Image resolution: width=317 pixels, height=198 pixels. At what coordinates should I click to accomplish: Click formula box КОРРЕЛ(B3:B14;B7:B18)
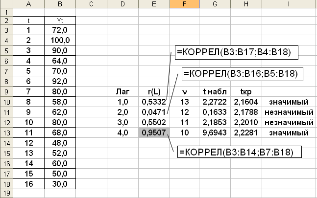(240, 152)
